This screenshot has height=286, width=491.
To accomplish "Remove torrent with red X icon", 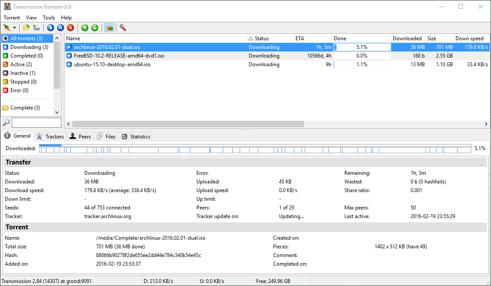I will pyautogui.click(x=71, y=28).
